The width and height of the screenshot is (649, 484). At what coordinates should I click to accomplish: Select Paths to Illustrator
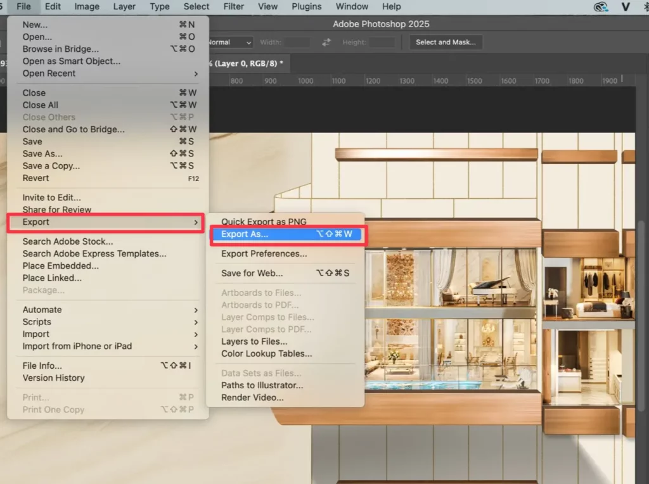click(x=260, y=385)
